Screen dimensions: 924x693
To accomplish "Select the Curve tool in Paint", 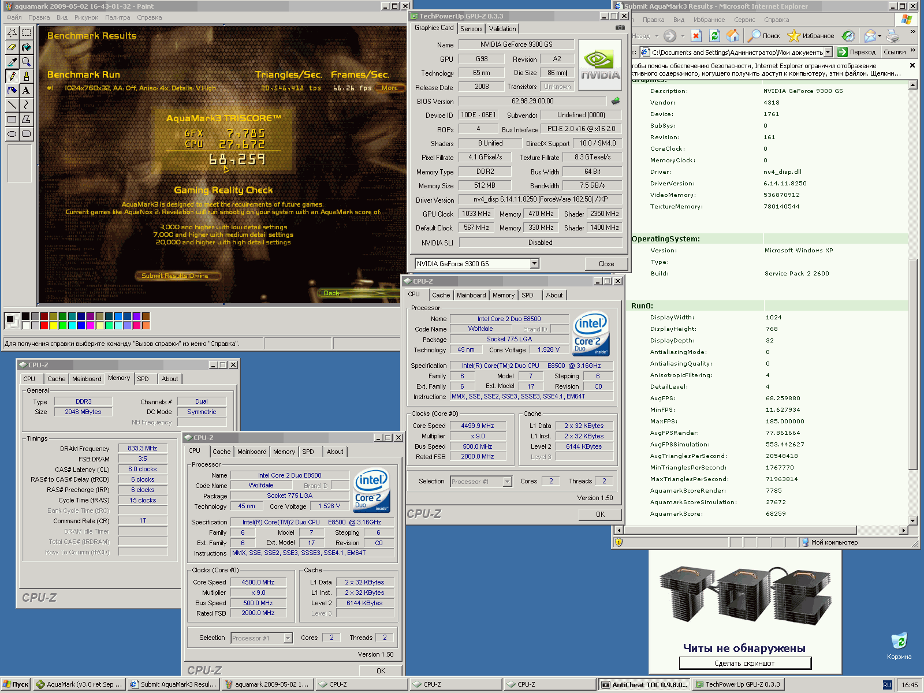I will click(x=26, y=105).
